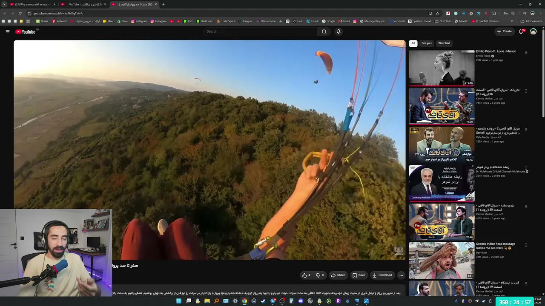The width and height of the screenshot is (545, 306).
Task: Open the 19:20 duration video thumbnail
Action: pyautogui.click(x=442, y=106)
